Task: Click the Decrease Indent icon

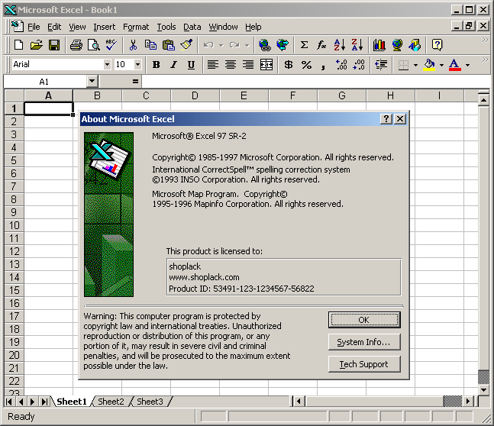Action: (381, 65)
